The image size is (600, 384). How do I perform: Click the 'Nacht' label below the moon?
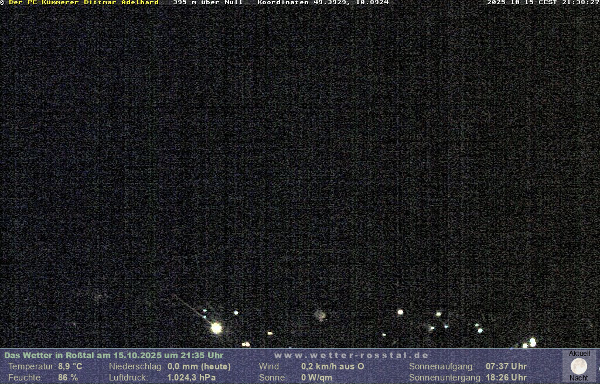pos(579,378)
